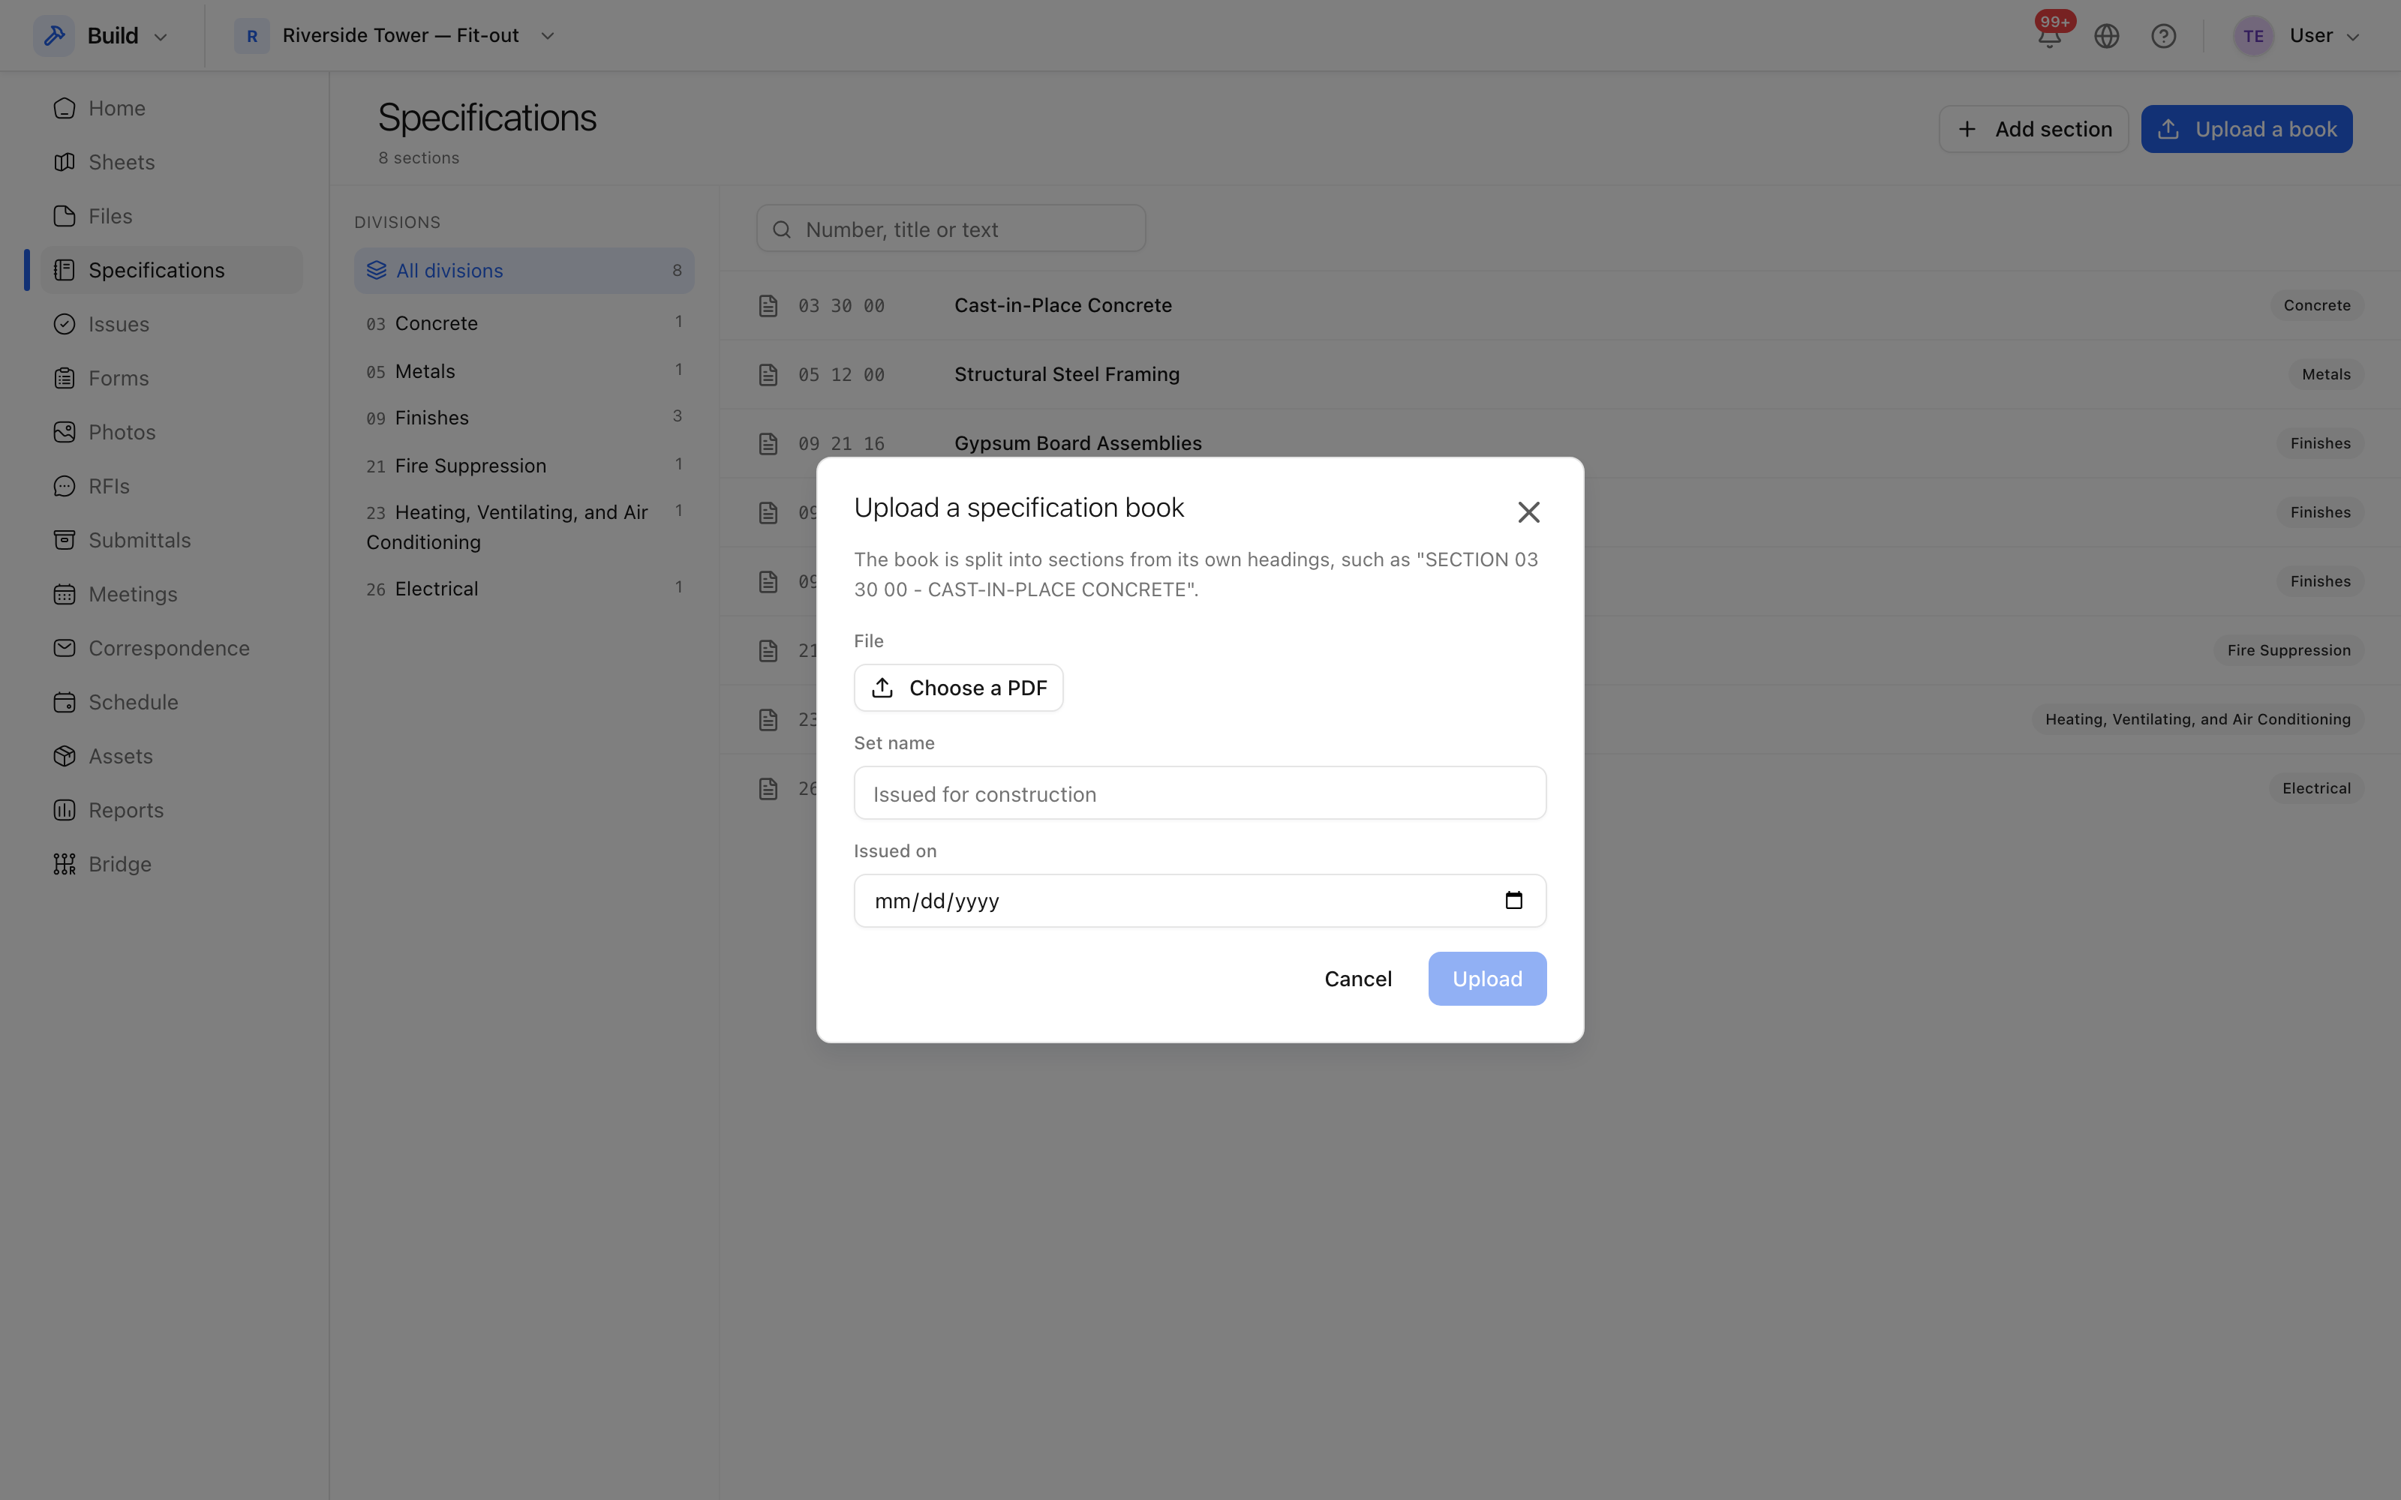The width and height of the screenshot is (2401, 1500).
Task: Click the Upload button in dialog
Action: click(1487, 979)
